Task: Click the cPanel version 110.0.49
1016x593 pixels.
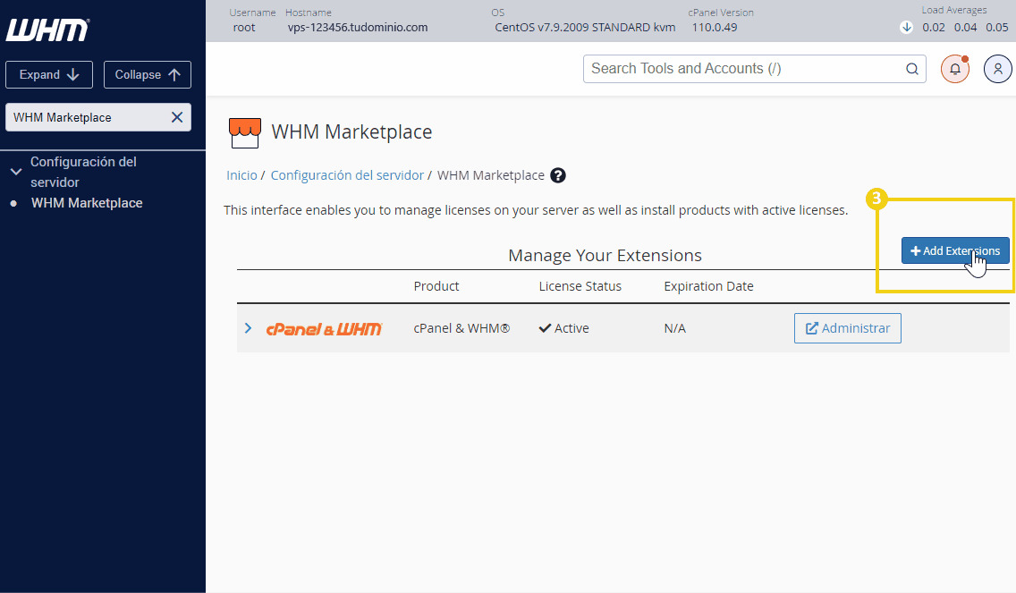Action: 715,27
